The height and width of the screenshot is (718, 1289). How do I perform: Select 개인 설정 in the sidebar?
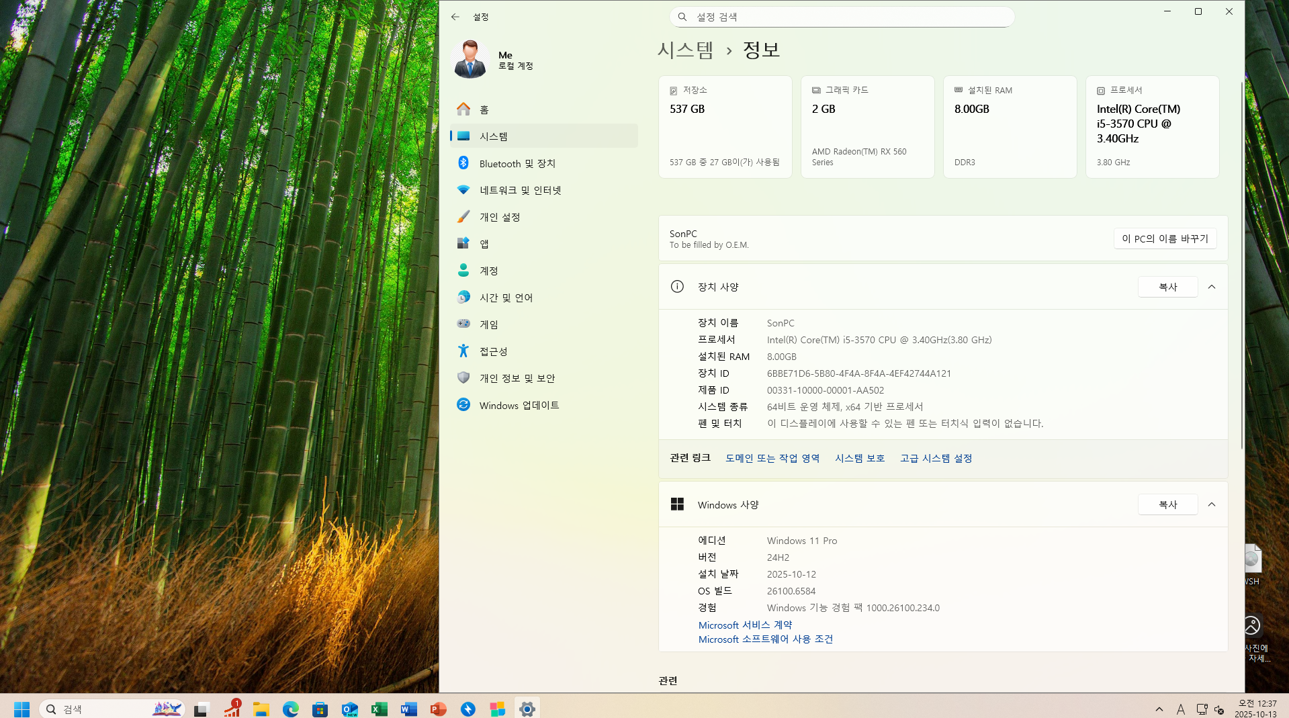coord(500,217)
